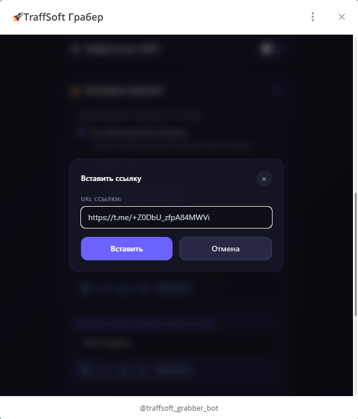Click the rocket icon beside the title
Image resolution: width=358 pixels, height=419 pixels.
[17, 17]
